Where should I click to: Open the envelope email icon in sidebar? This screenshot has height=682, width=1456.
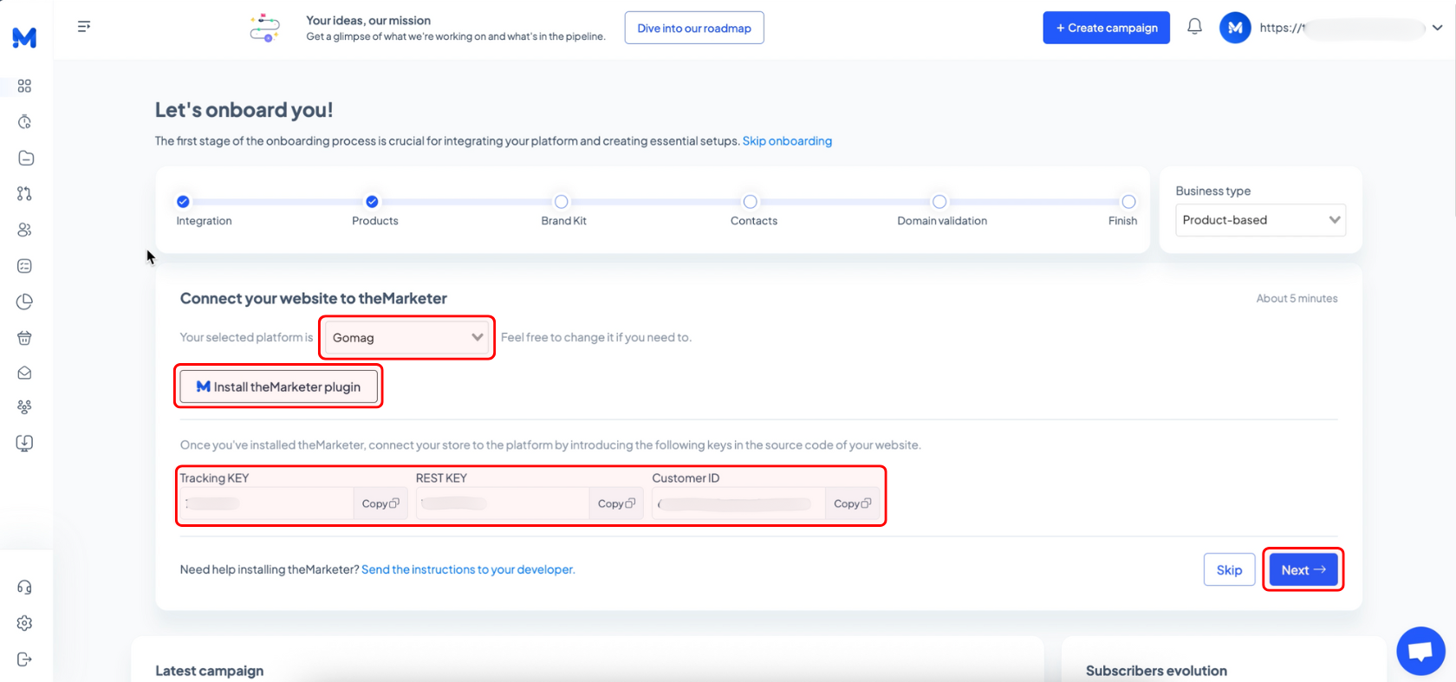[x=24, y=373]
